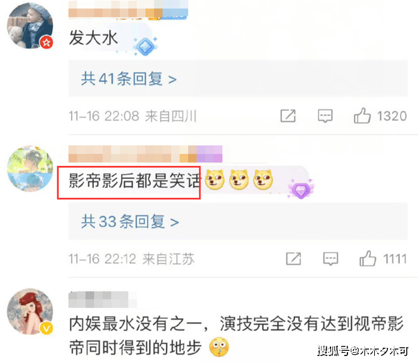Open the red-haired mermaid avatar profile
Image resolution: width=418 pixels, height=362 pixels.
click(x=30, y=311)
